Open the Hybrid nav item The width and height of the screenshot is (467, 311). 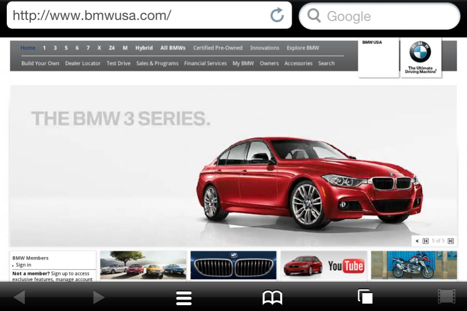pyautogui.click(x=144, y=48)
